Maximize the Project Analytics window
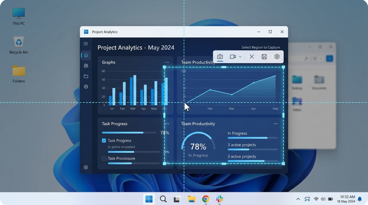 (x=270, y=32)
